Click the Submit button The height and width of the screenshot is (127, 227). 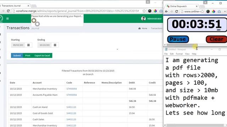click(17, 55)
